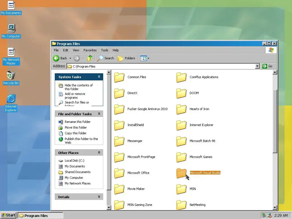Go up one folder level icon

90,58
